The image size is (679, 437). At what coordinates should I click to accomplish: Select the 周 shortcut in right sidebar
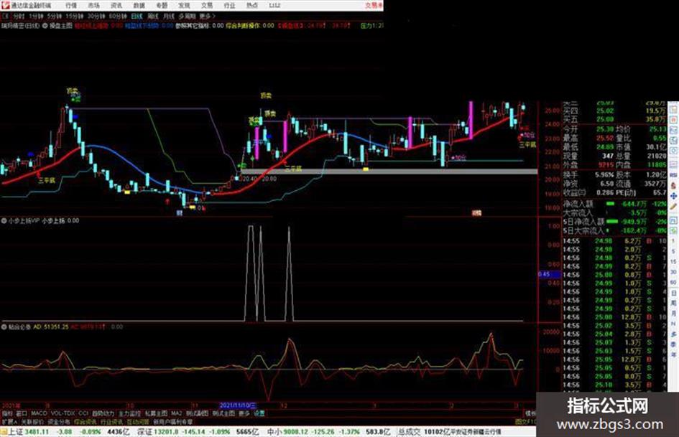[x=673, y=304]
